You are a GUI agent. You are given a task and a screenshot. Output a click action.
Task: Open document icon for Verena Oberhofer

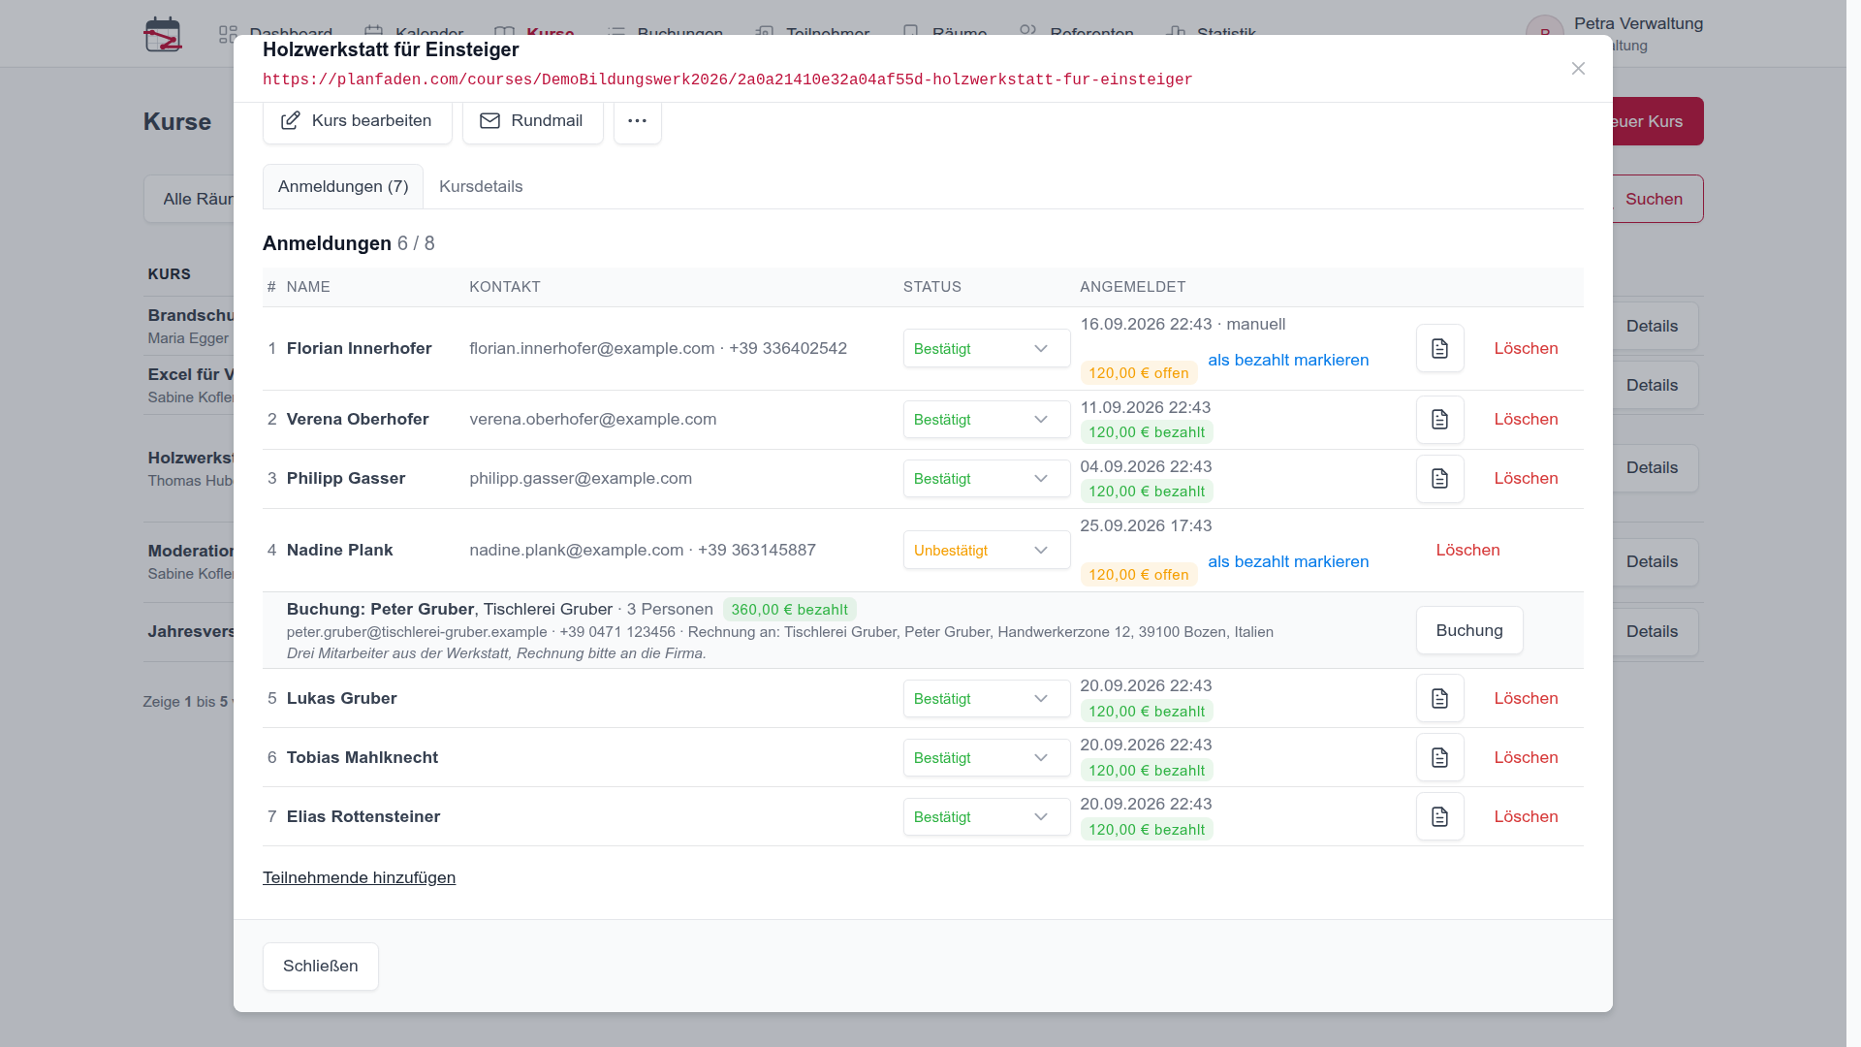tap(1439, 419)
